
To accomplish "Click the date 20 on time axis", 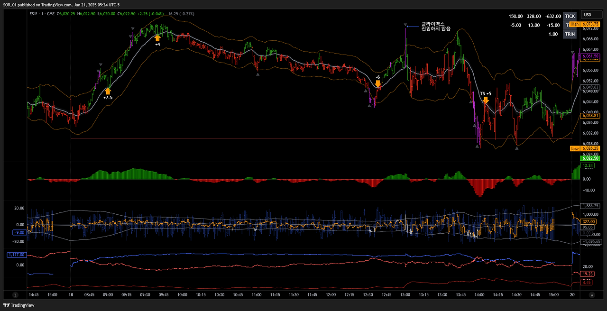I will 572,295.
